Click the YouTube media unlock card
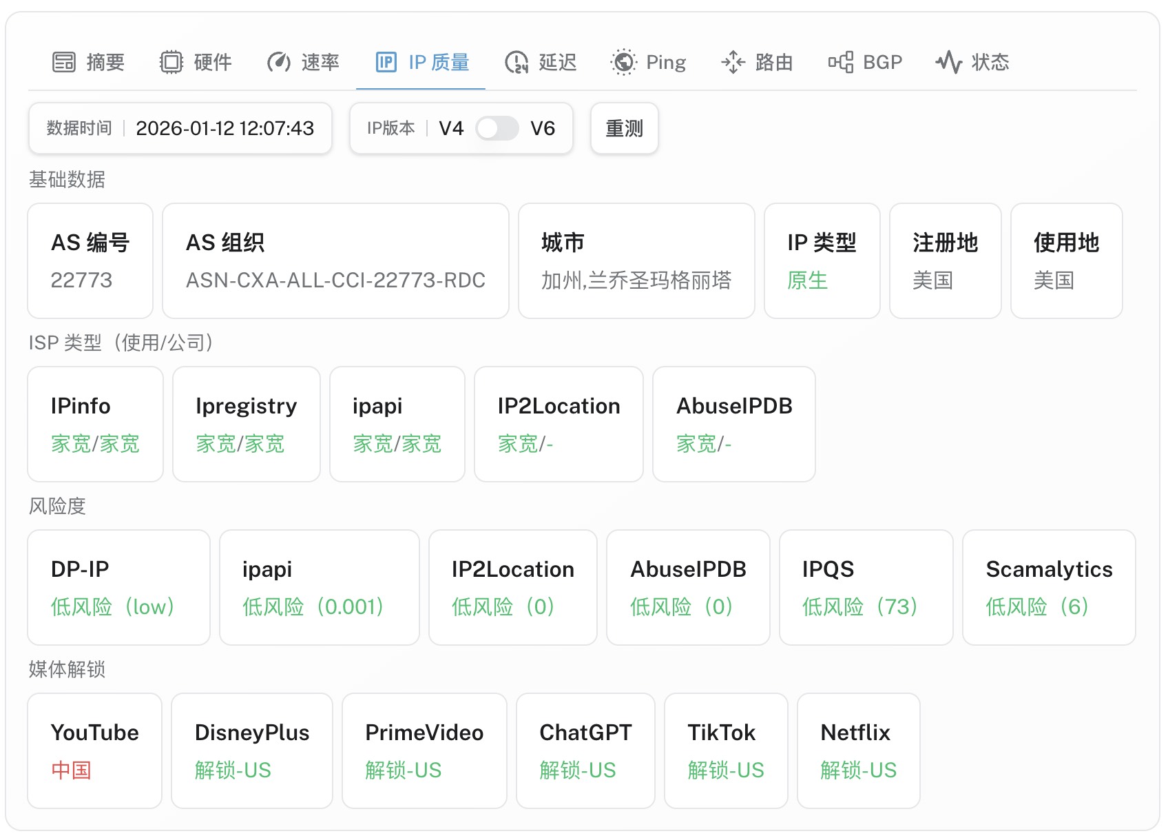 point(95,750)
